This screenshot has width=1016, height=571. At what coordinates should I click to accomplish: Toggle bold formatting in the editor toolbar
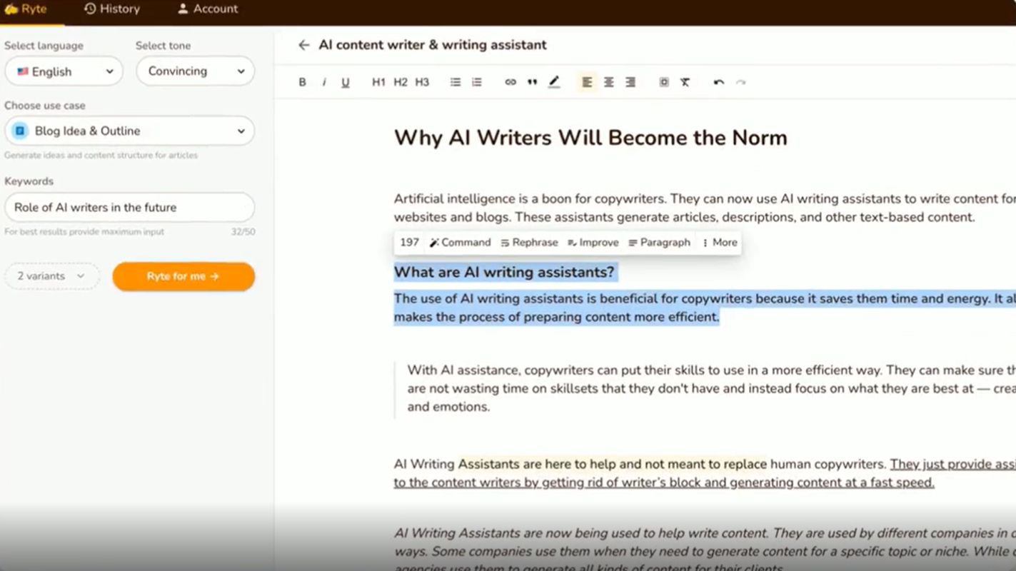[x=302, y=82]
